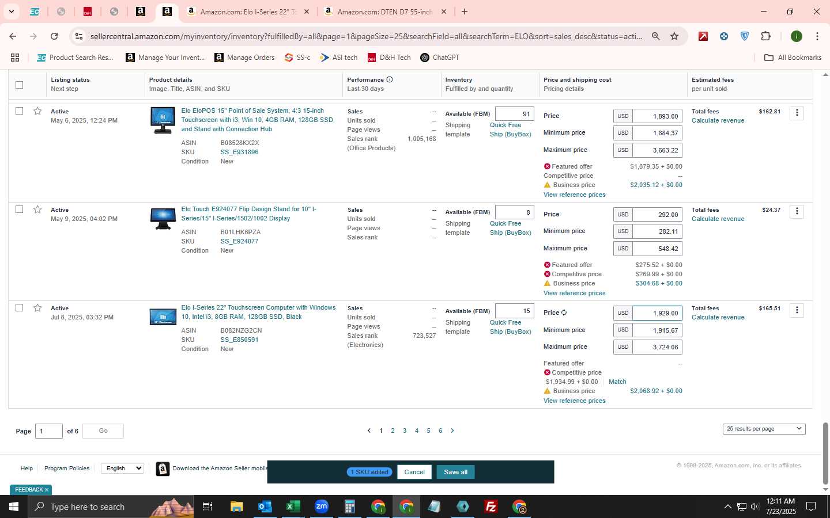830x518 pixels.
Task: Open the D&H Tech bookmark
Action: 389,58
